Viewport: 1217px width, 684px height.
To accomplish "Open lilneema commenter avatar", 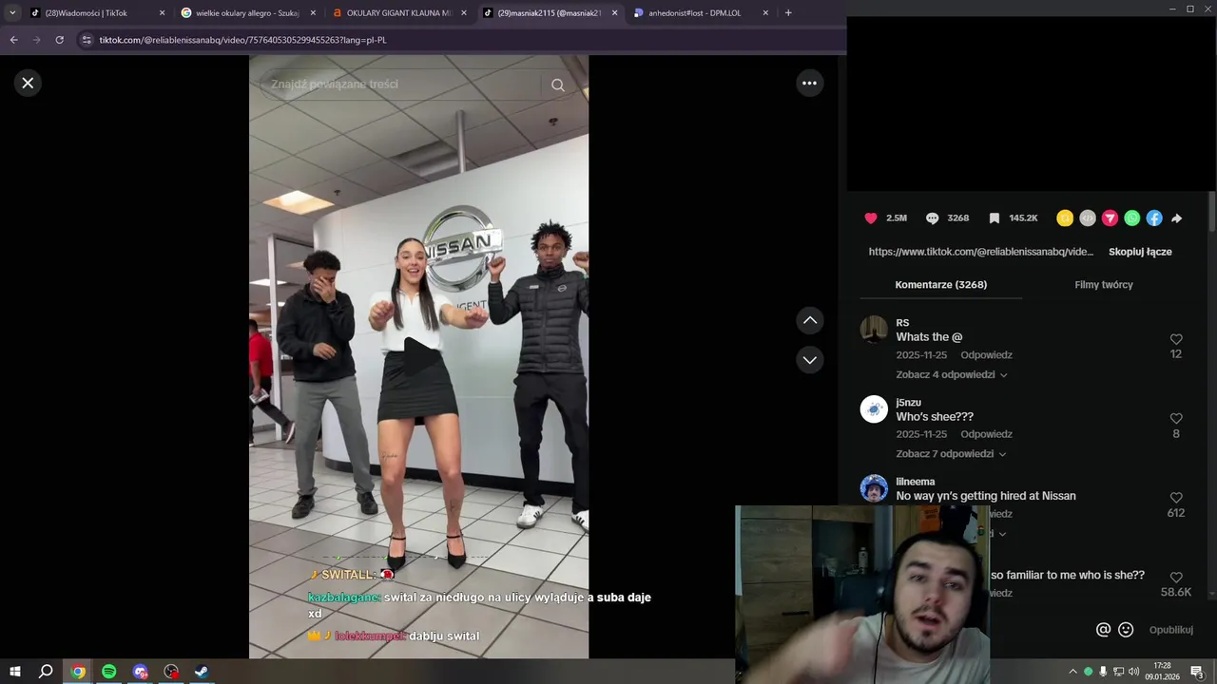I will (874, 488).
